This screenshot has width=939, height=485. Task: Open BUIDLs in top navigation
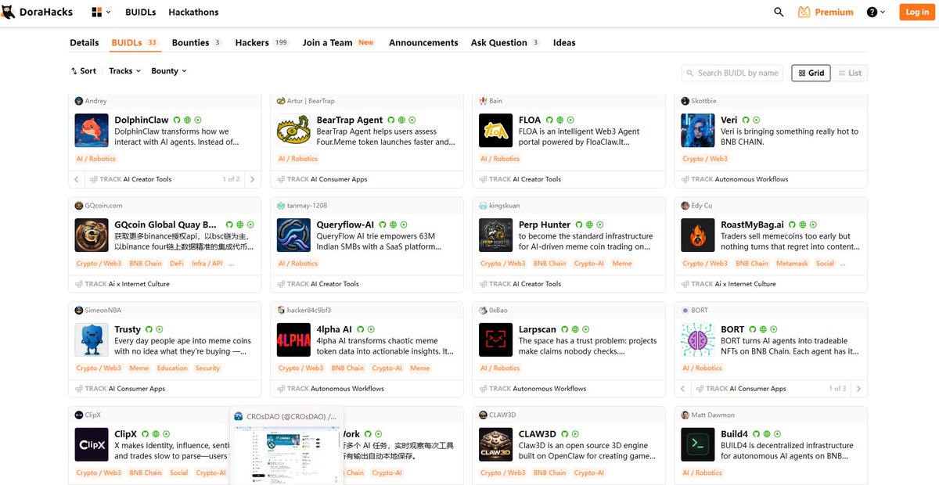(x=141, y=12)
